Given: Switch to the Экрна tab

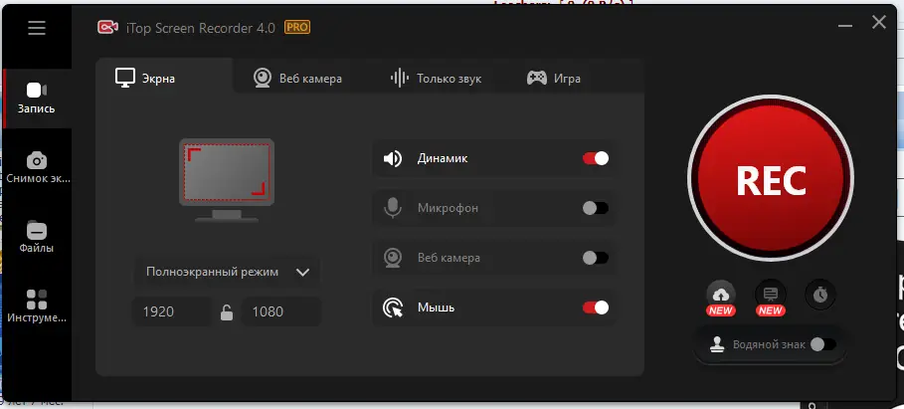Looking at the screenshot, I should [x=164, y=76].
